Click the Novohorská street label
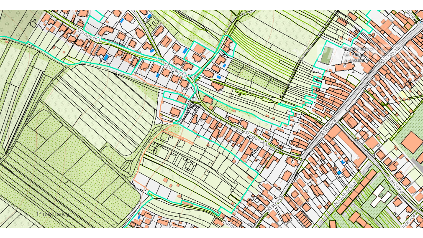 tap(346, 194)
